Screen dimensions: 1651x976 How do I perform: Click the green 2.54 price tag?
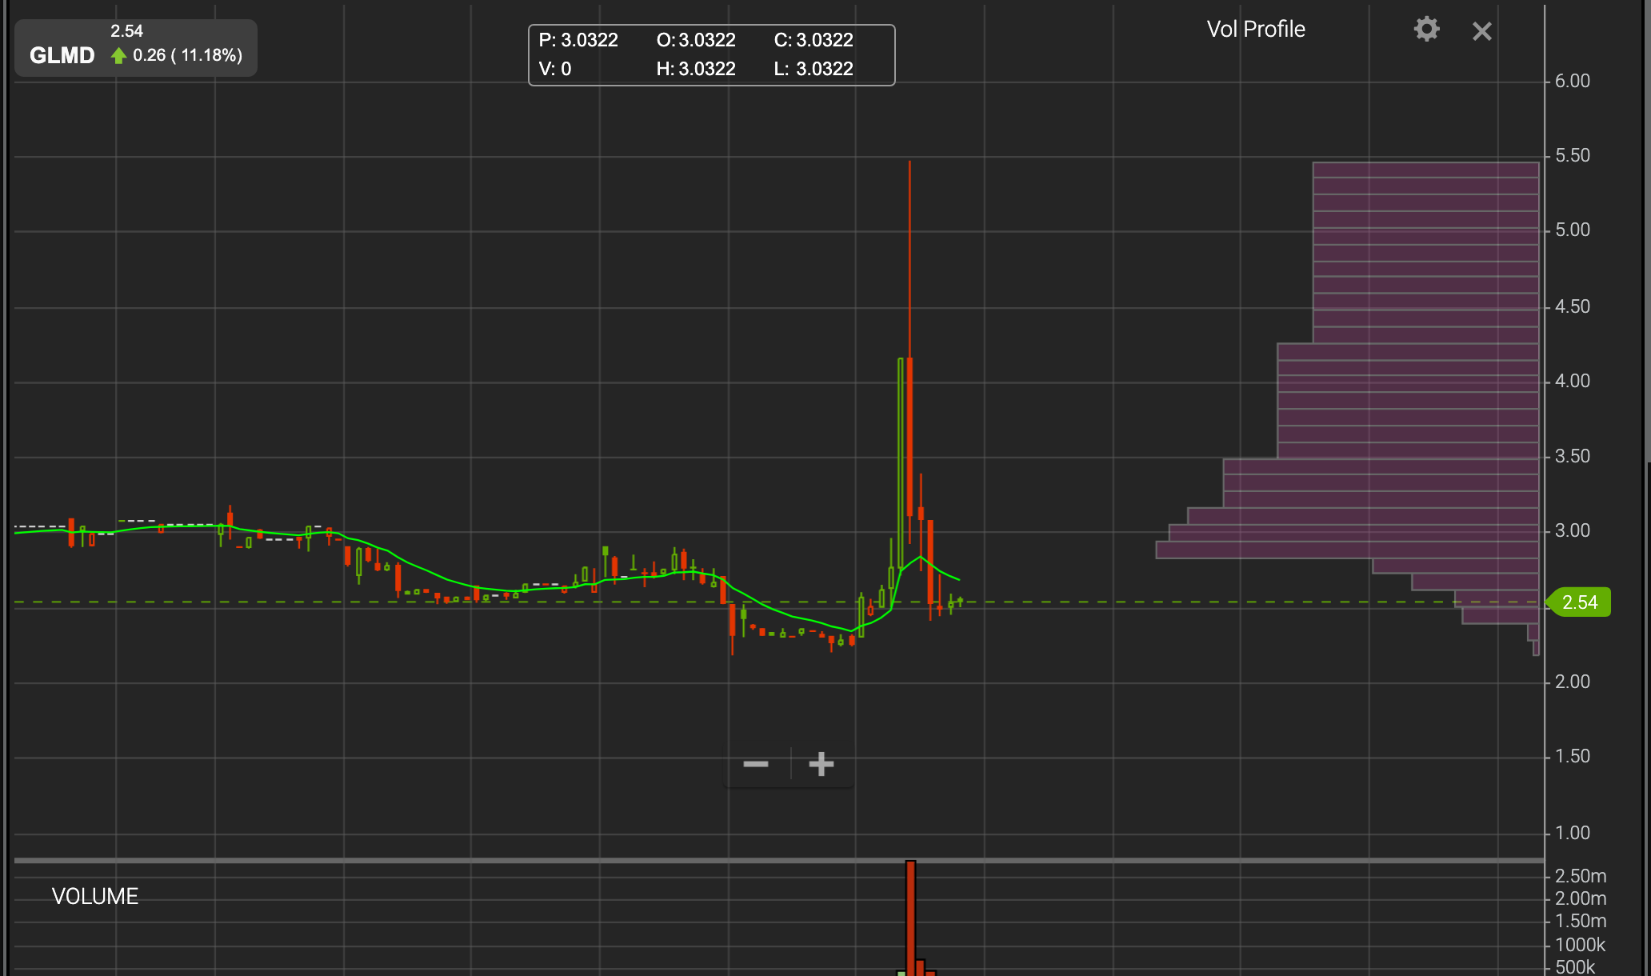click(1580, 602)
